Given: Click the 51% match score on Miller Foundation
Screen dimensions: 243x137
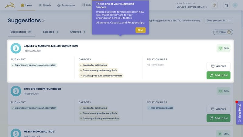Looking at the screenshot, I should tap(224, 48).
